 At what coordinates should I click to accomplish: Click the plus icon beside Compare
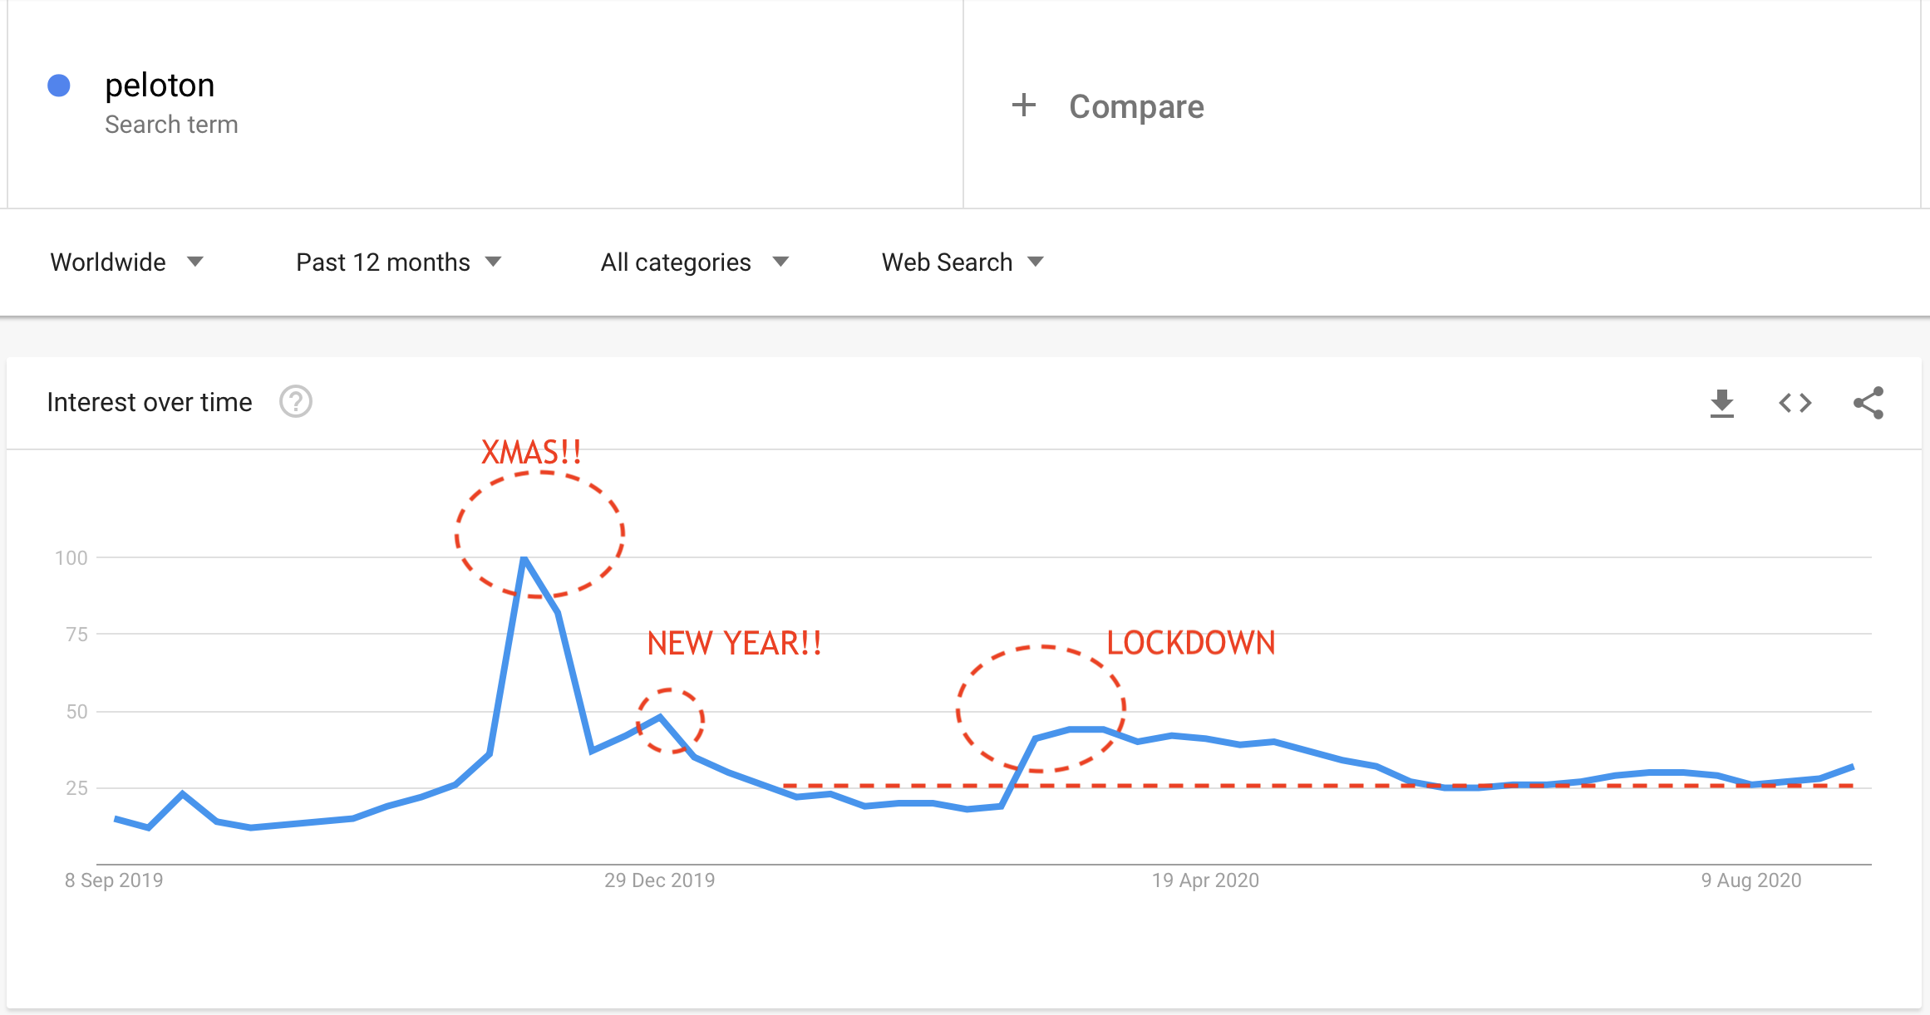(x=1024, y=105)
